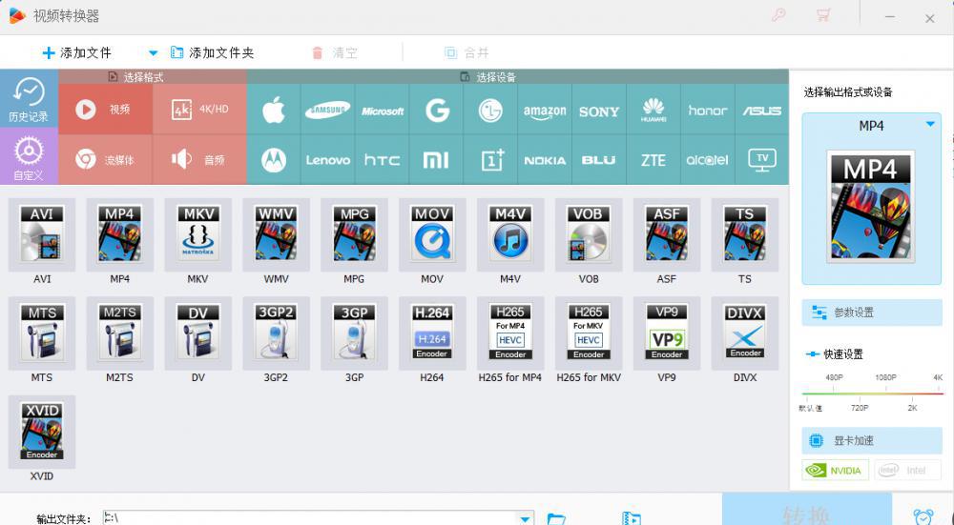Switch to the 4K/HD format tab
Image resolution: width=954 pixels, height=525 pixels.
click(199, 110)
